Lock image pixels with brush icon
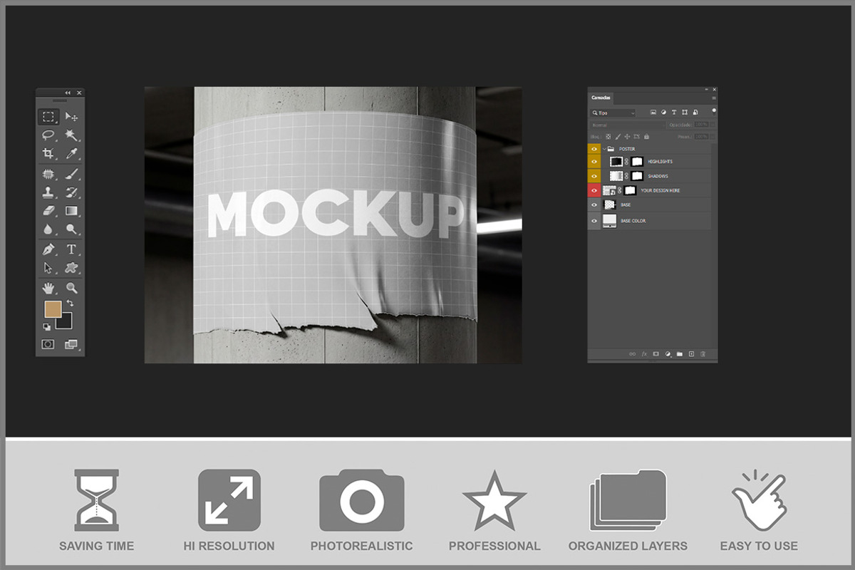This screenshot has width=855, height=570. (618, 136)
